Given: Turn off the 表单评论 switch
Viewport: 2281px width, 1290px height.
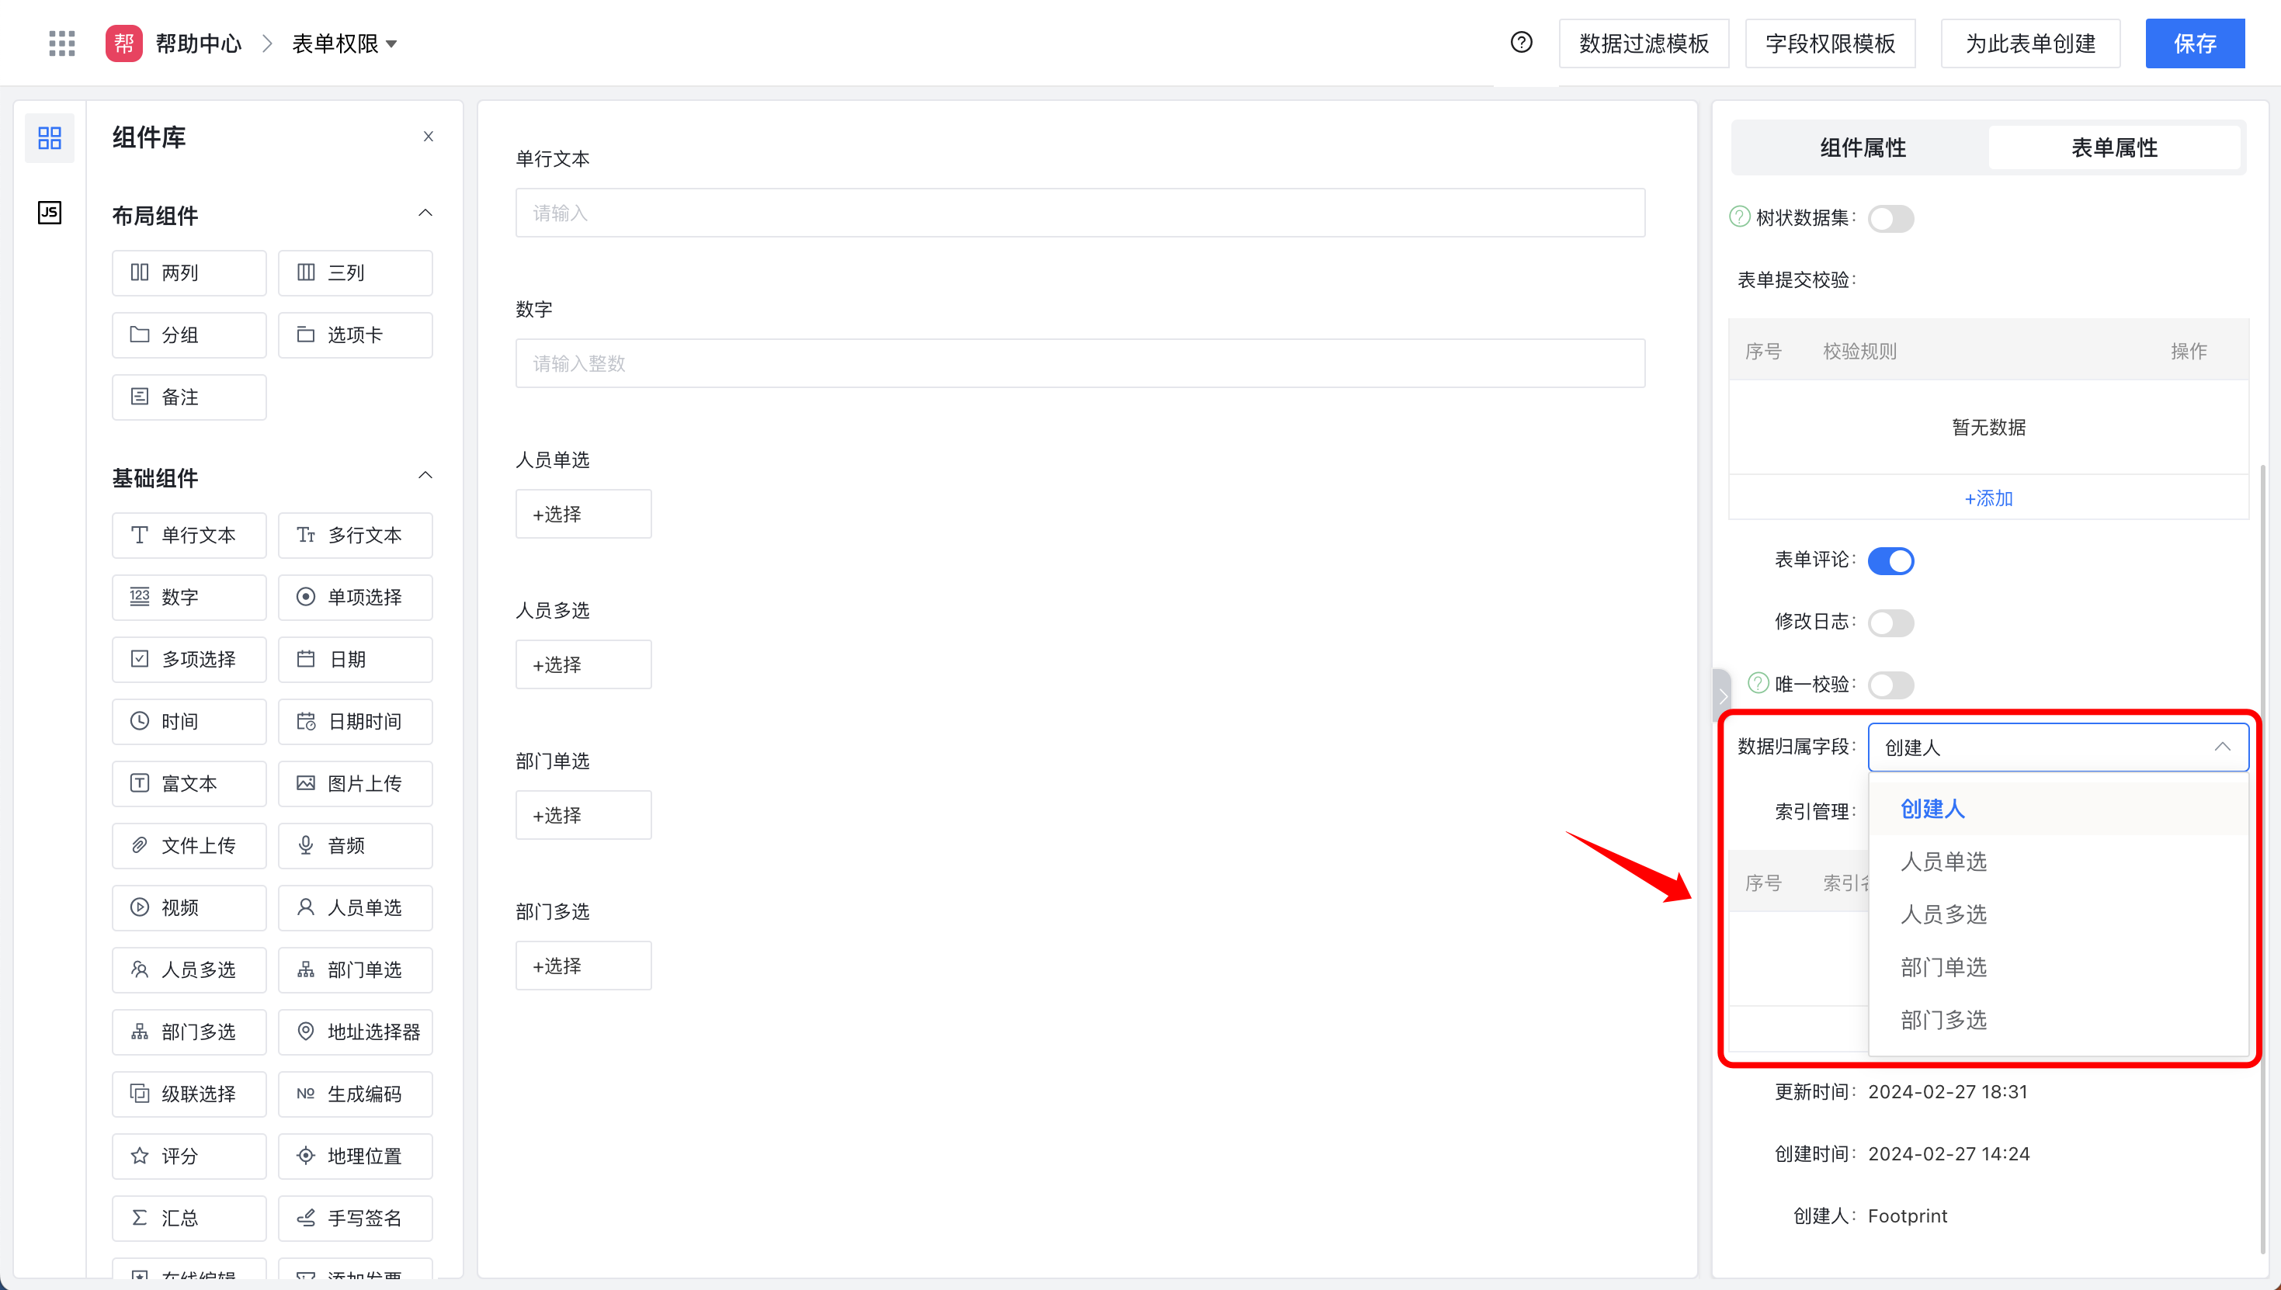Looking at the screenshot, I should [x=1890, y=561].
